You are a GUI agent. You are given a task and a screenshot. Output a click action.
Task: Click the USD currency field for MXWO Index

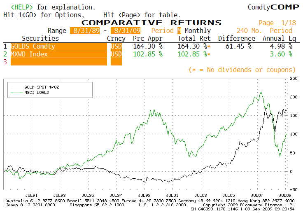[x=116, y=54]
